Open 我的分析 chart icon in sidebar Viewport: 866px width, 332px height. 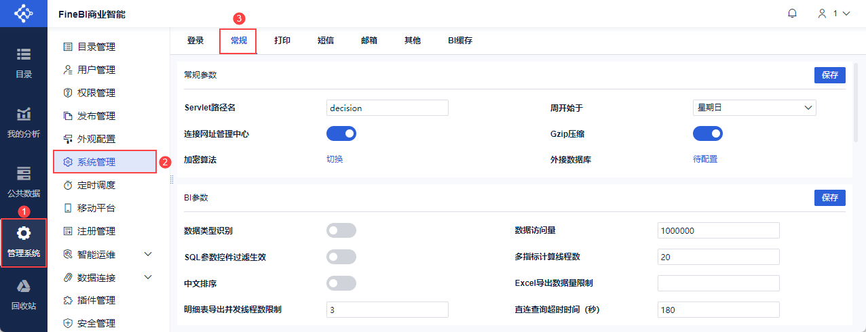24,114
